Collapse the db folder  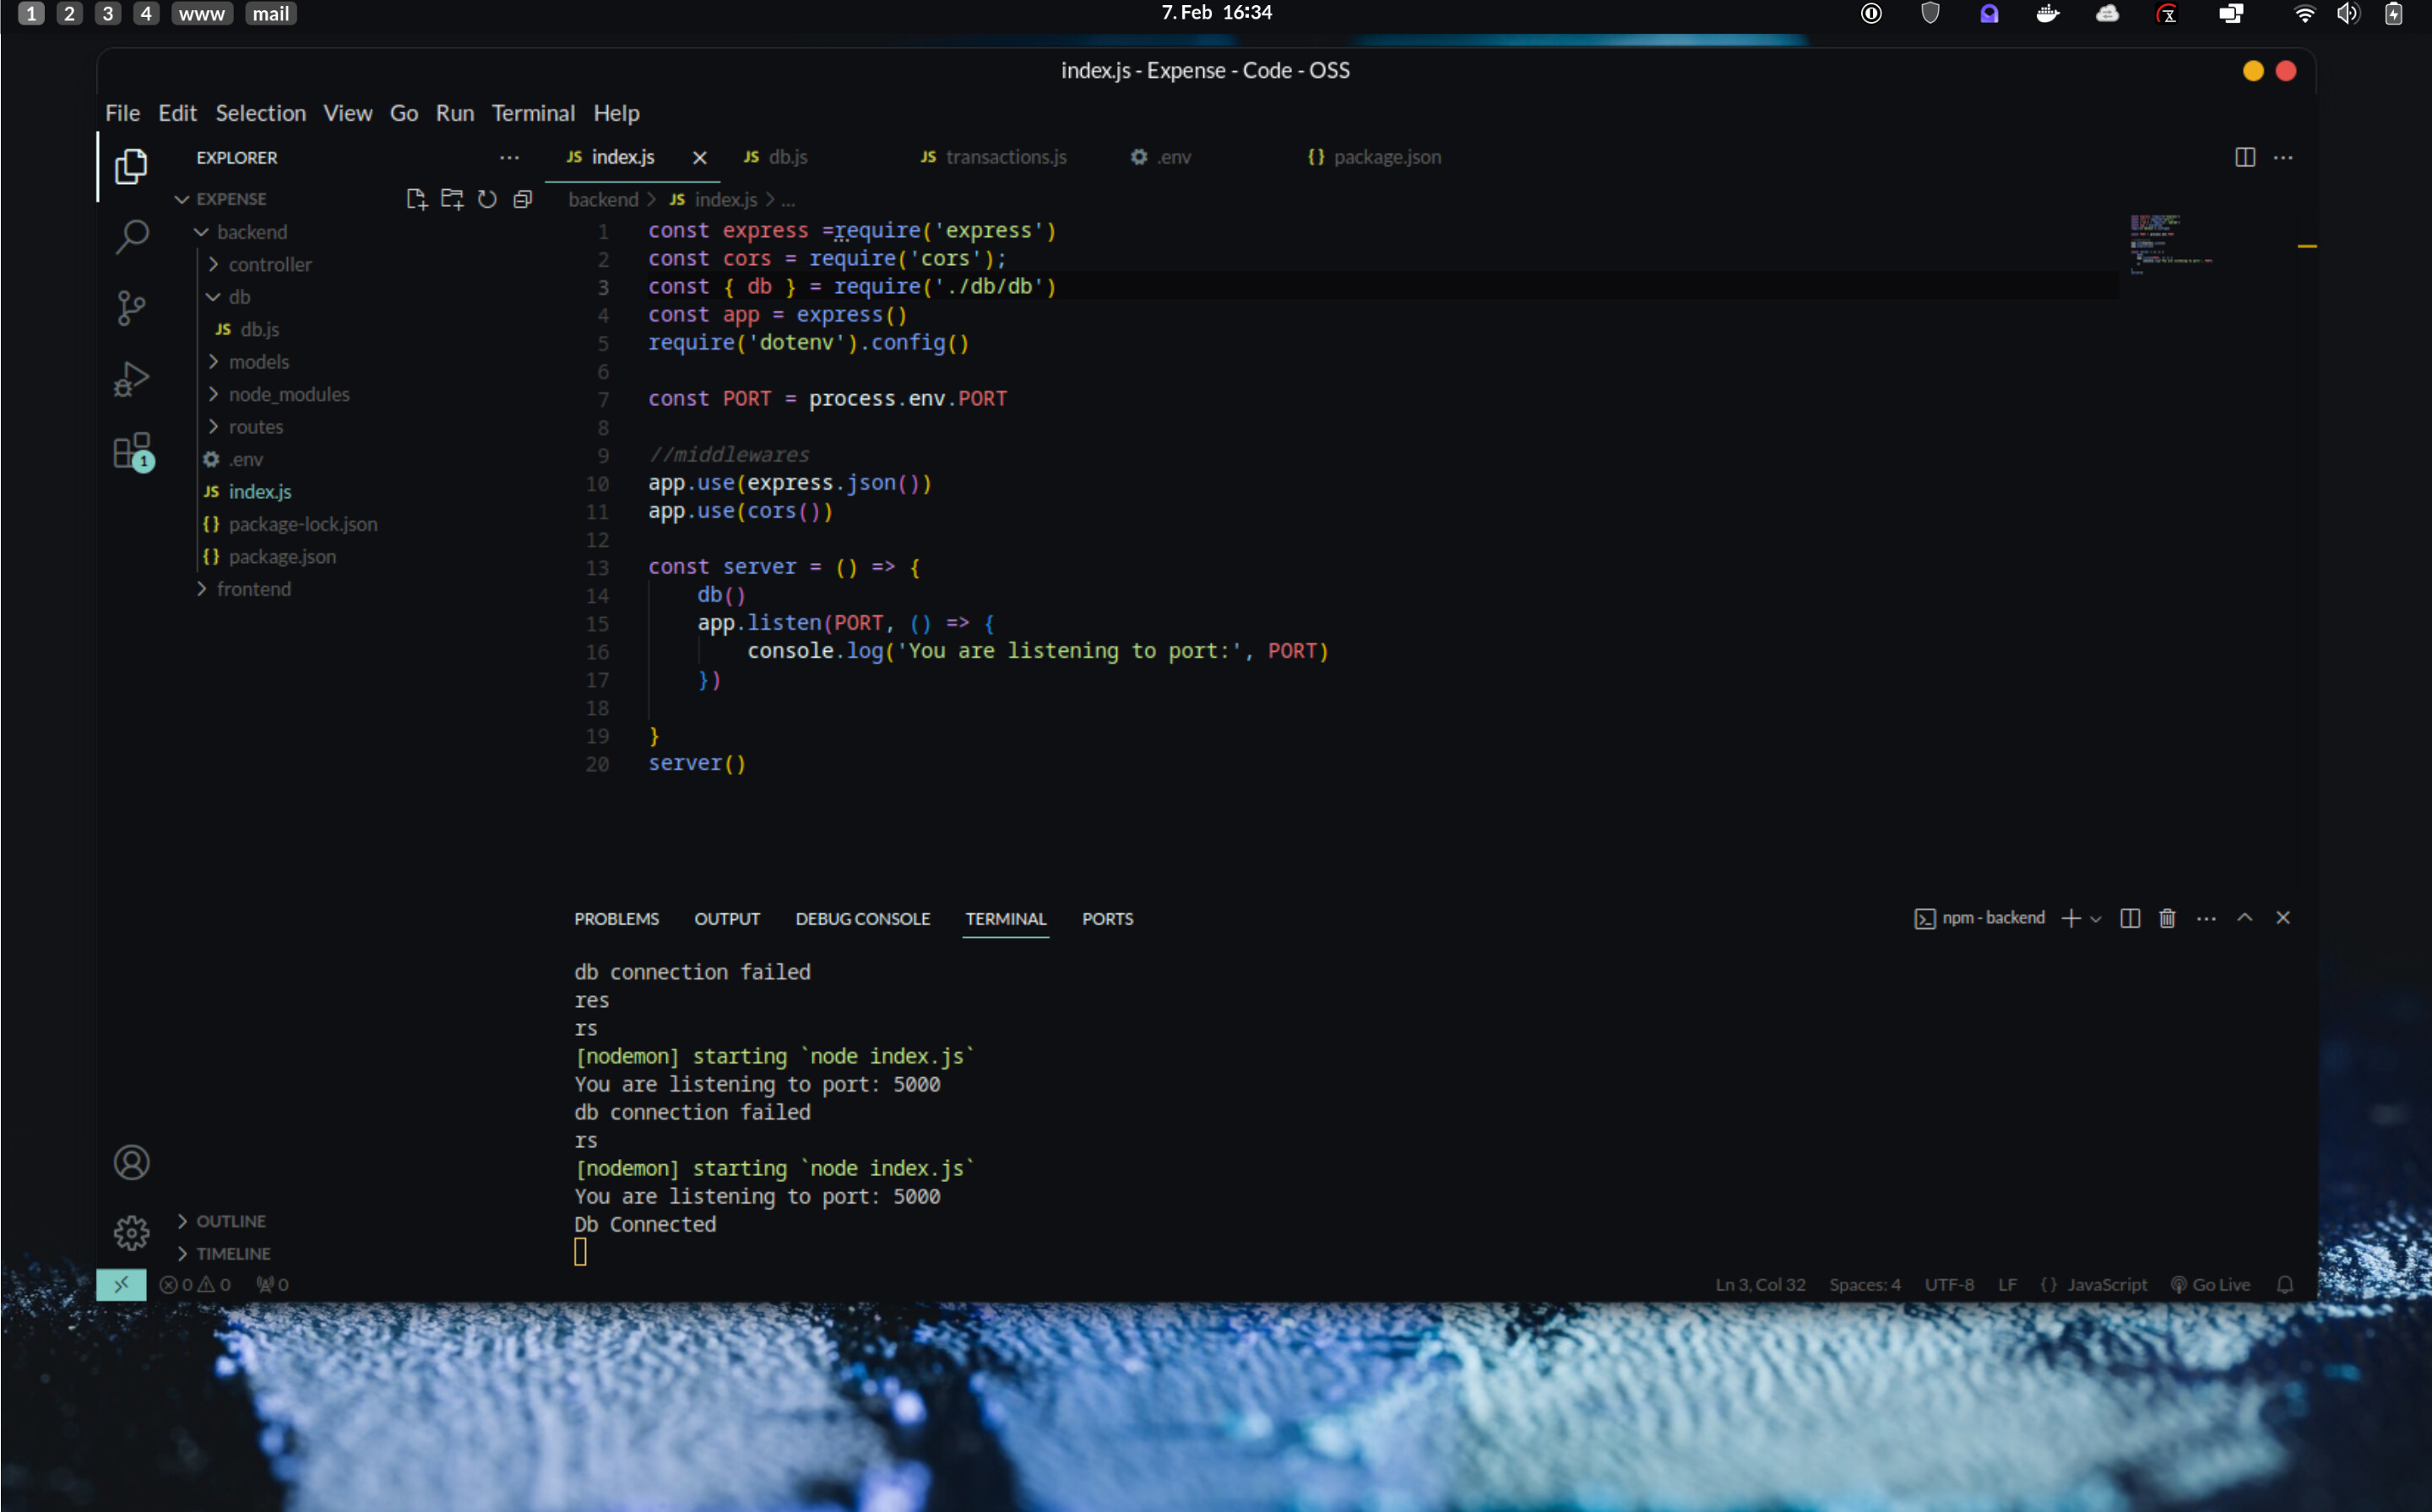[x=239, y=297]
